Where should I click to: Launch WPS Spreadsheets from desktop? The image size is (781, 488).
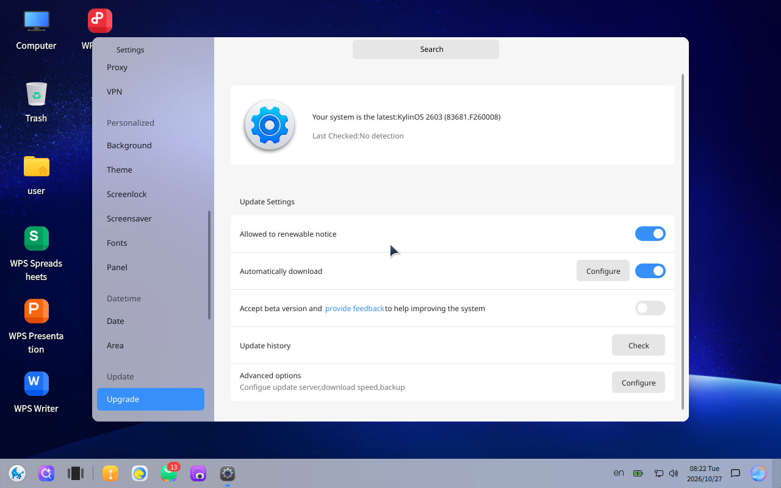[x=36, y=253]
